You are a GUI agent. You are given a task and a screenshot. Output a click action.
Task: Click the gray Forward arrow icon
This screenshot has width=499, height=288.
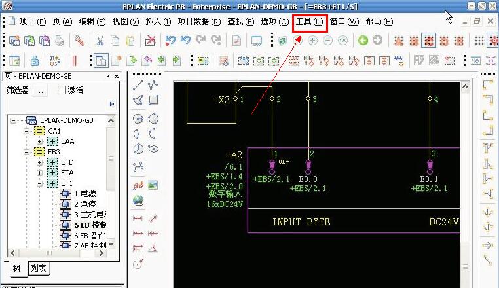(x=377, y=41)
